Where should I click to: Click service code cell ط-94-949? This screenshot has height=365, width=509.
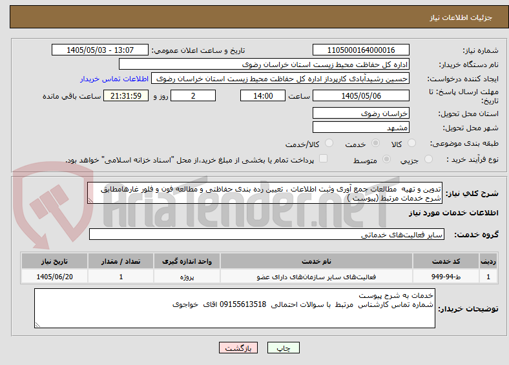pyautogui.click(x=446, y=277)
